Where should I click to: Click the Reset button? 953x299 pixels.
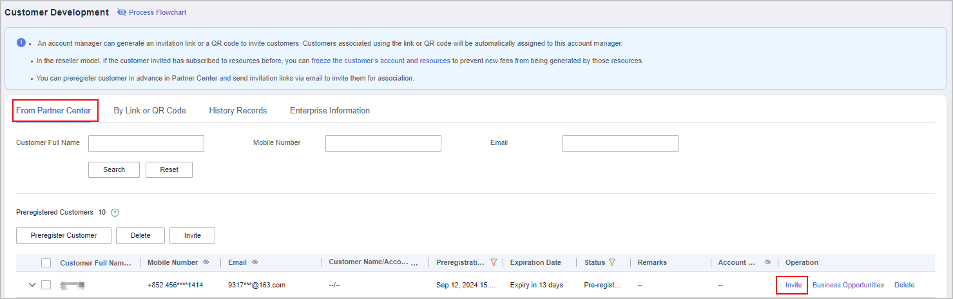(169, 169)
